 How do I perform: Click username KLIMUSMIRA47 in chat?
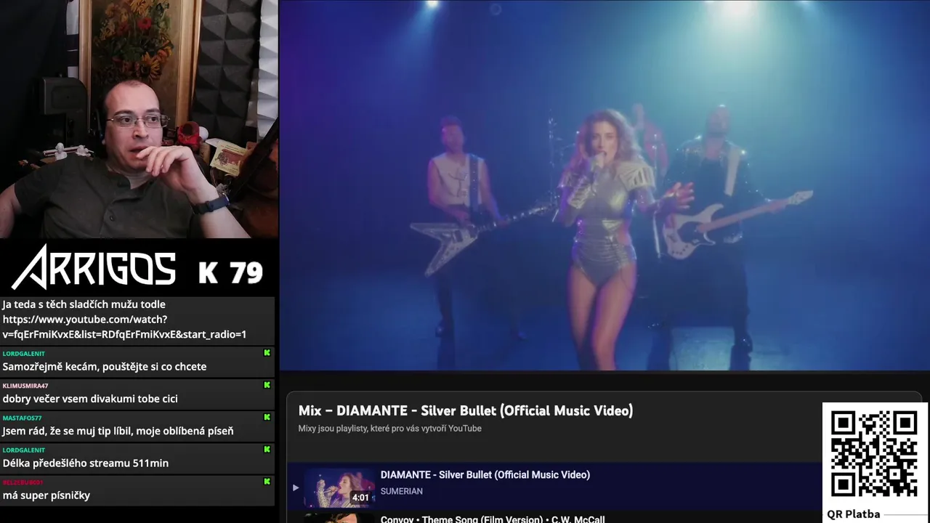25,386
